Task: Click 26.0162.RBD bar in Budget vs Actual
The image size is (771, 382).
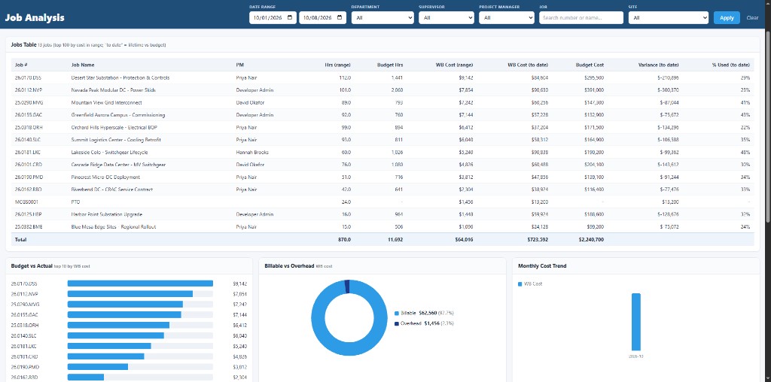Action: click(x=86, y=377)
